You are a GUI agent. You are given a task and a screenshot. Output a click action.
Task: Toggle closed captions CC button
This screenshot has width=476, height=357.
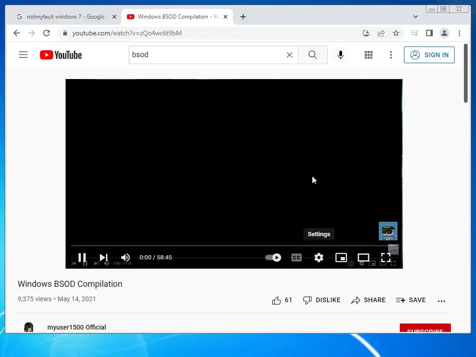coord(296,258)
